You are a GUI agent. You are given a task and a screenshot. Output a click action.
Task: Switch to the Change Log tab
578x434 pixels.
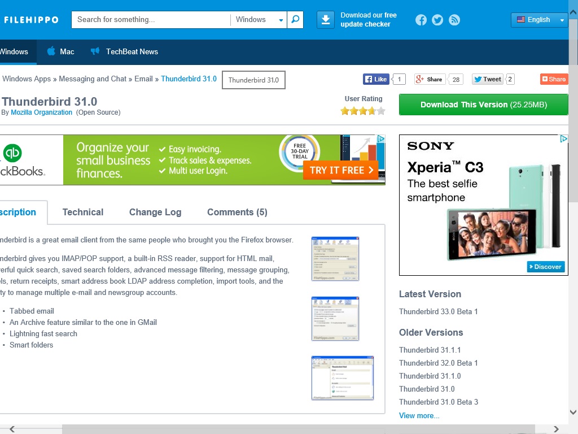(155, 212)
